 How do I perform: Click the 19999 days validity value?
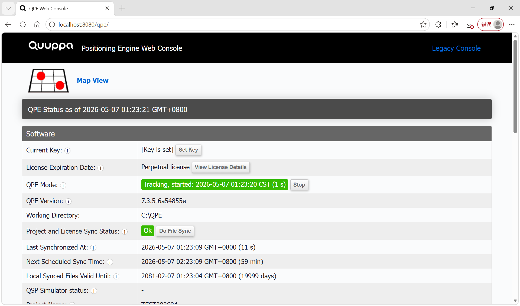(209, 276)
